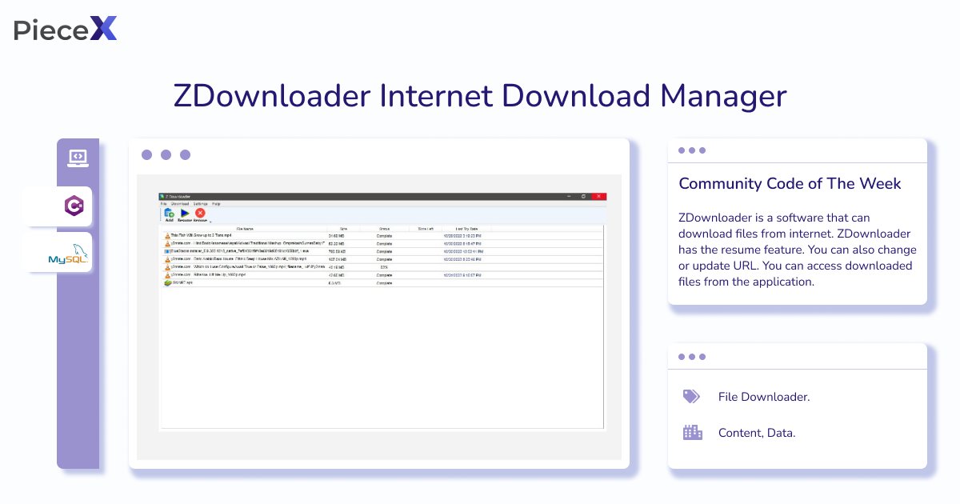Sort by the Status column header

[384, 228]
